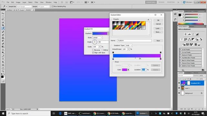The width and height of the screenshot is (207, 116).
Task: Click the Load button in Gradient Editor
Action: (158, 28)
